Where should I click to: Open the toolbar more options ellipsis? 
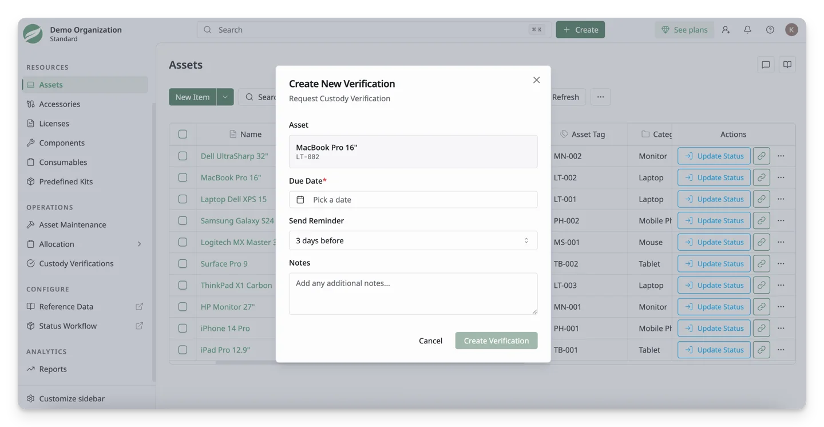point(600,97)
